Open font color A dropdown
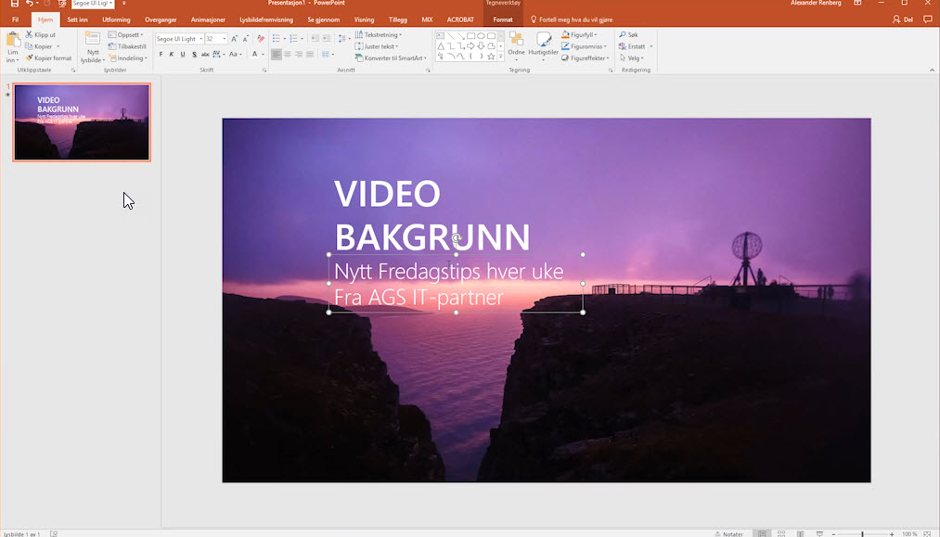This screenshot has height=537, width=940. [x=263, y=55]
